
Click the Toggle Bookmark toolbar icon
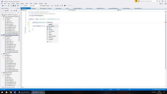click(x=65, y=6)
